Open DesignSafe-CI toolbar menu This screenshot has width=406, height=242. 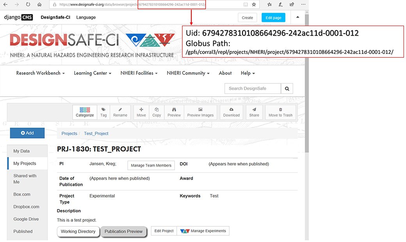55,17
